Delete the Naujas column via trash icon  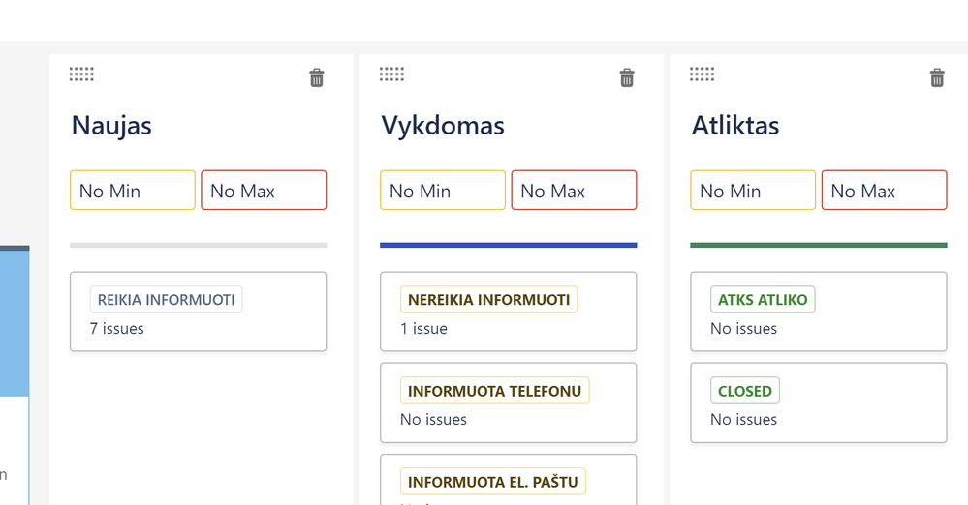[317, 78]
